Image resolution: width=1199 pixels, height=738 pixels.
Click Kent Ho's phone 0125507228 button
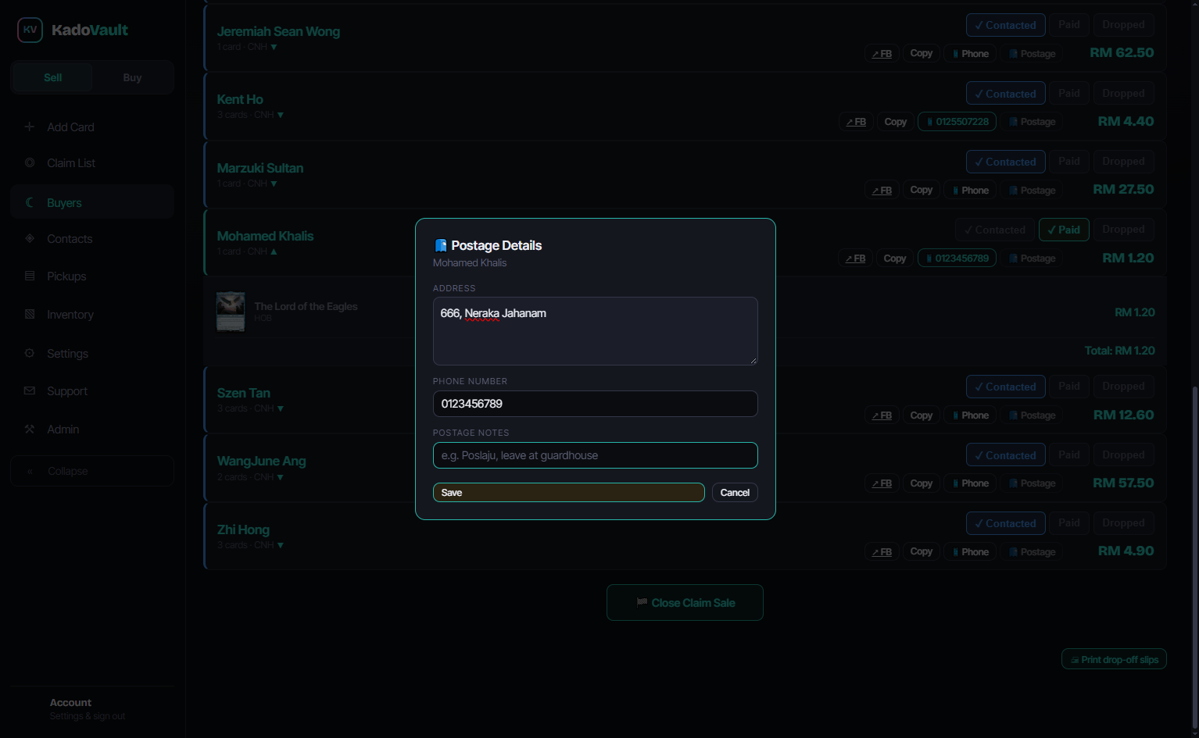click(x=957, y=122)
